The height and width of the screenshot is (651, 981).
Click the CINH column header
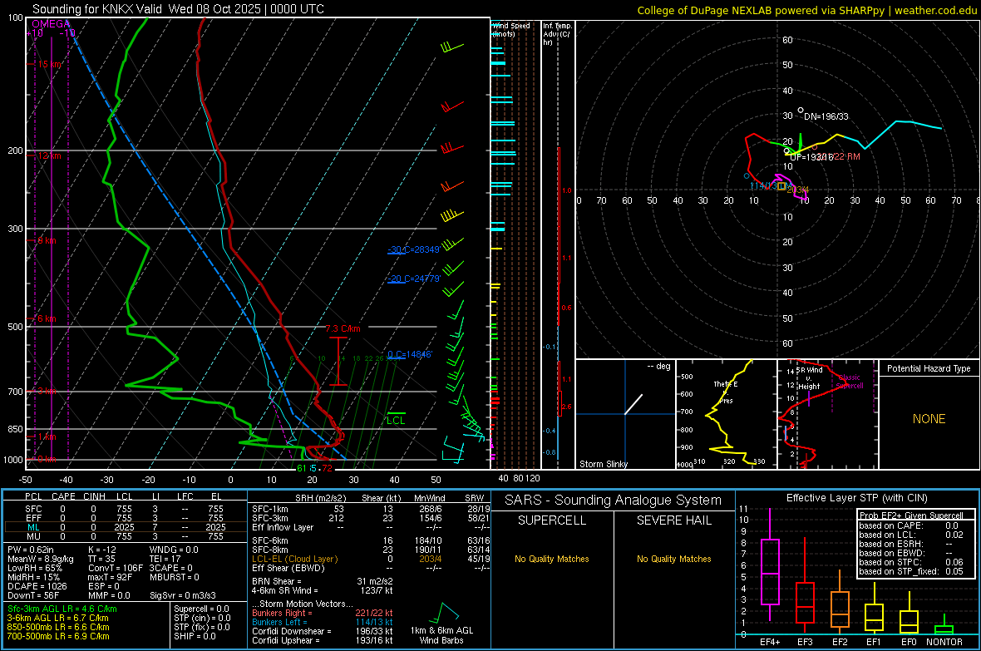95,496
